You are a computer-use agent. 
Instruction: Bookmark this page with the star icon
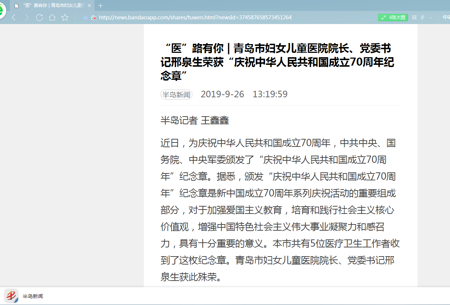pos(65,17)
